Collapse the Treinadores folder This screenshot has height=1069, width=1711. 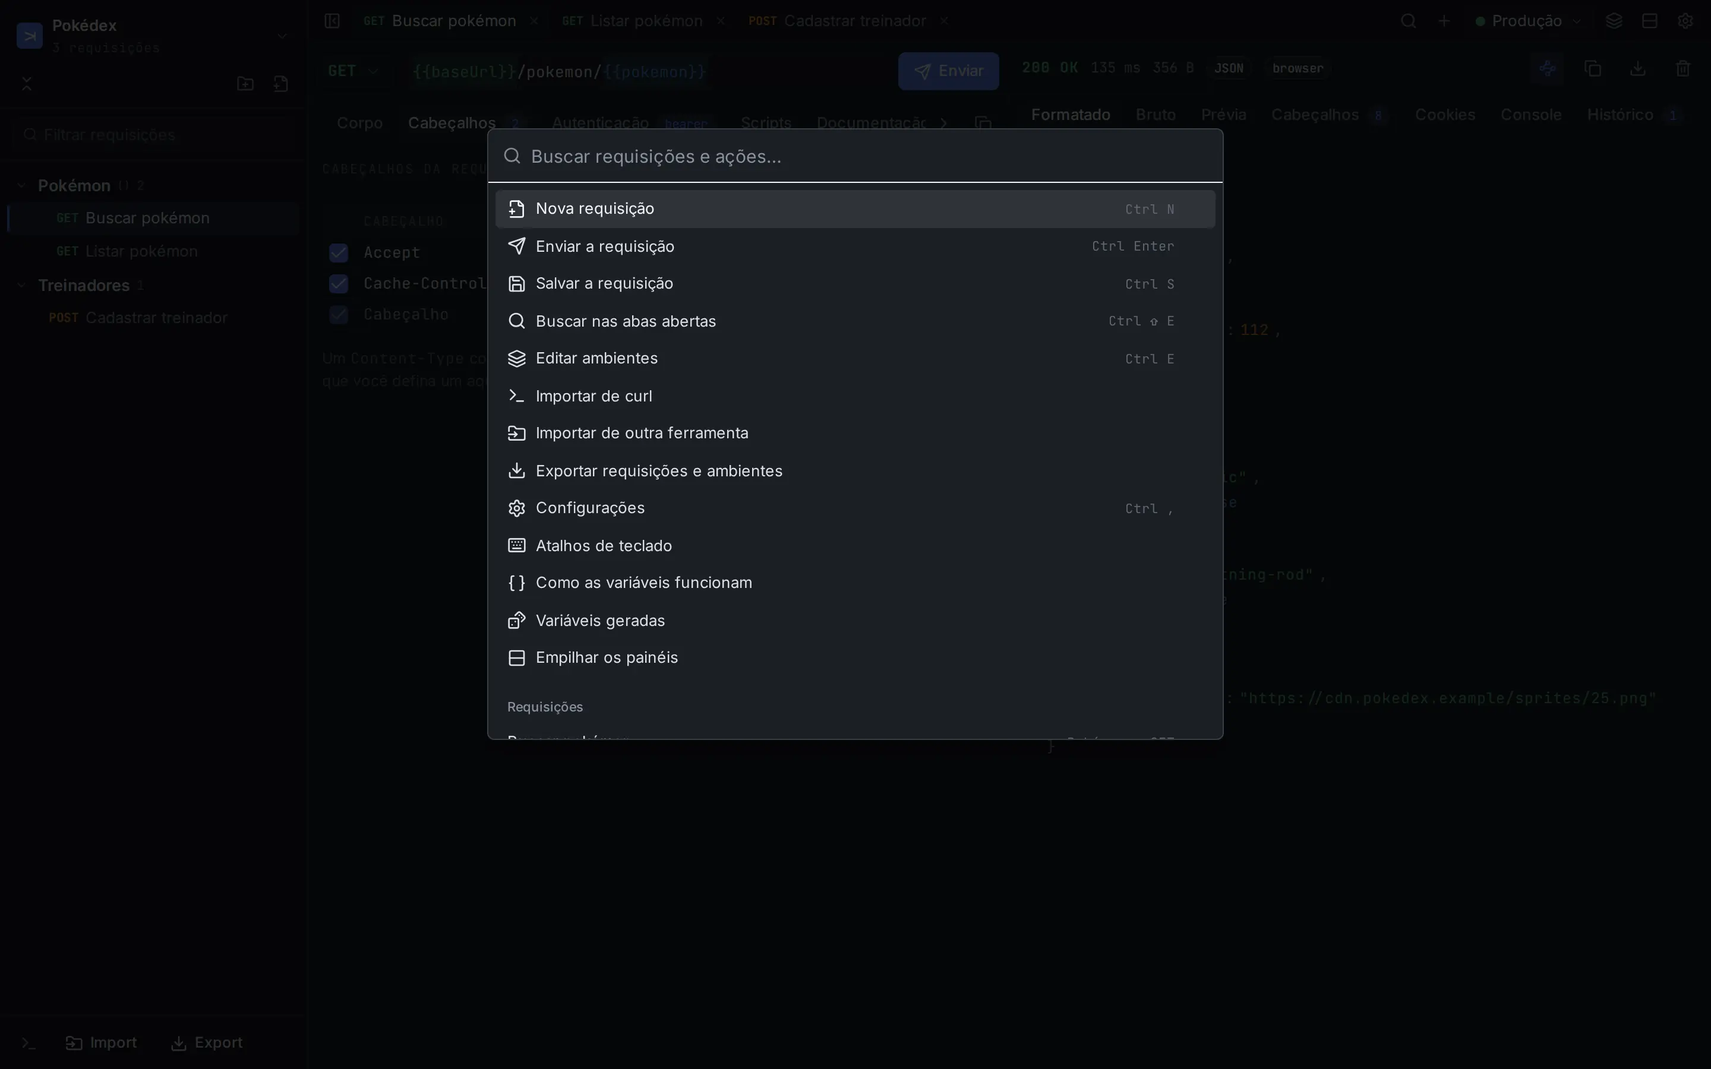click(22, 285)
